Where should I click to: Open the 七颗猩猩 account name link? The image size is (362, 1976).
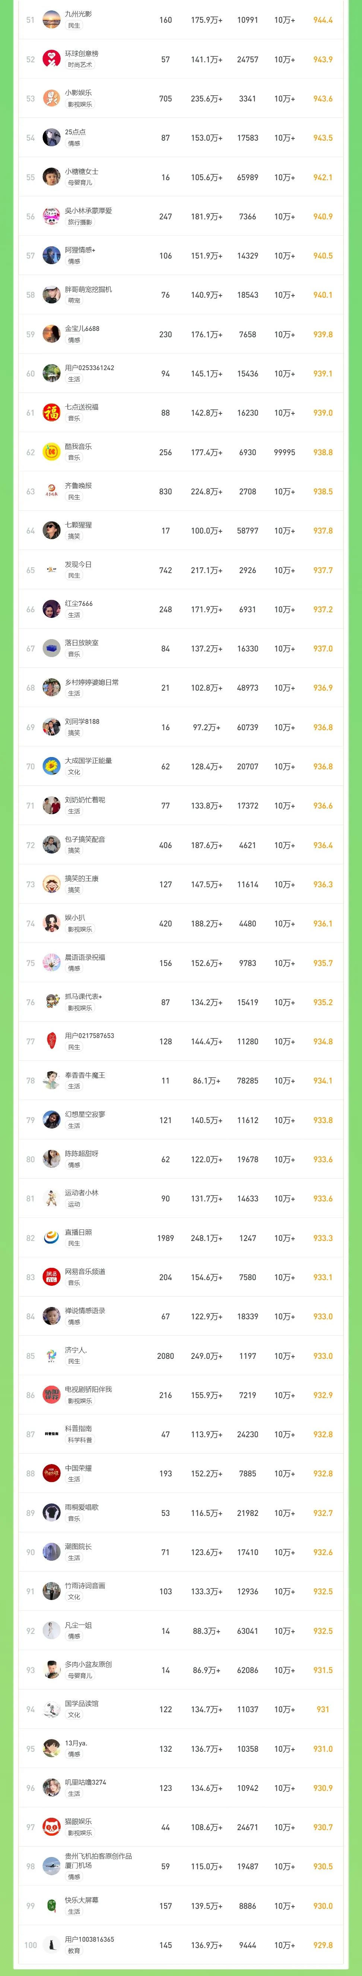78,525
